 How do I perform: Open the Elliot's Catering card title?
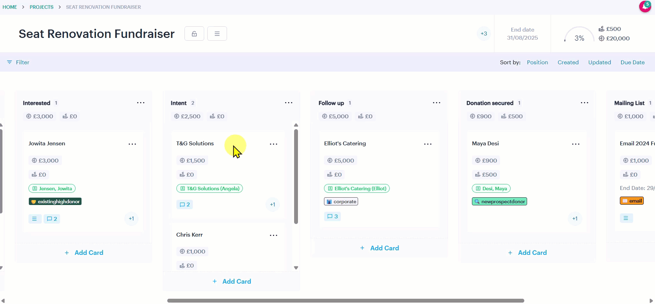coord(345,144)
